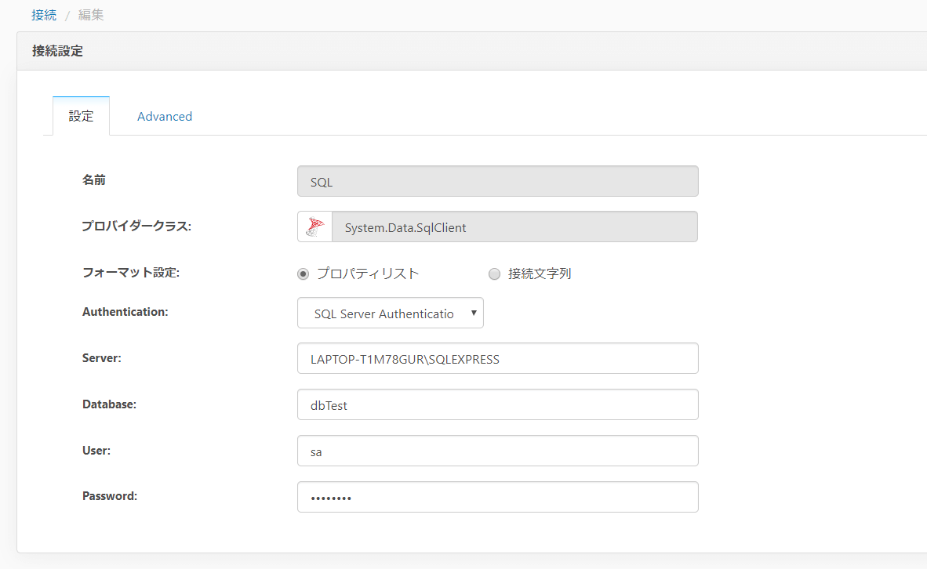The image size is (927, 569).
Task: Click the System.Data.SqlClient provider field
Action: coord(514,227)
